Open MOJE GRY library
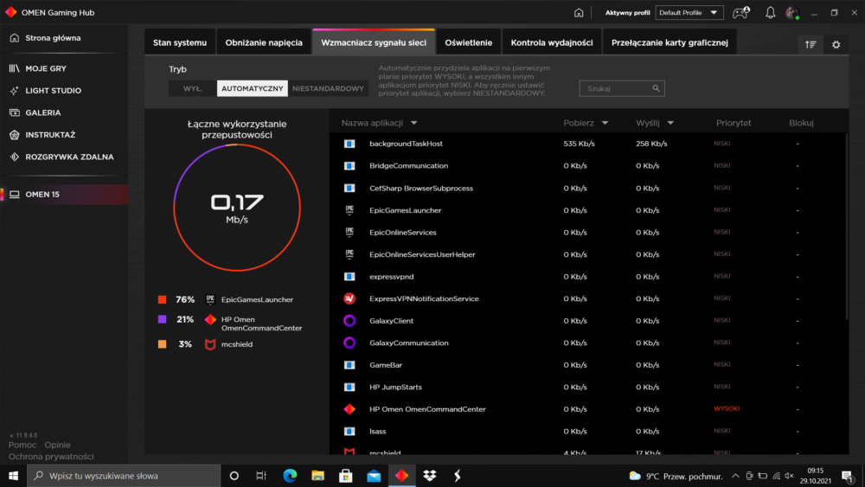 (x=37, y=68)
